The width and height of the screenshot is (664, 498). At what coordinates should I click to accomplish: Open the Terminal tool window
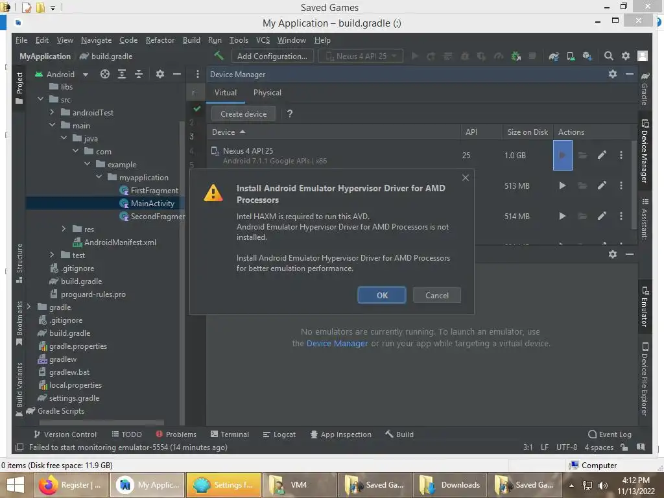coord(230,434)
